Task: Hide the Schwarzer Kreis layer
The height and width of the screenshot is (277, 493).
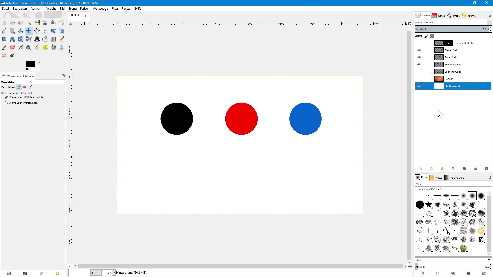Action: click(x=419, y=65)
